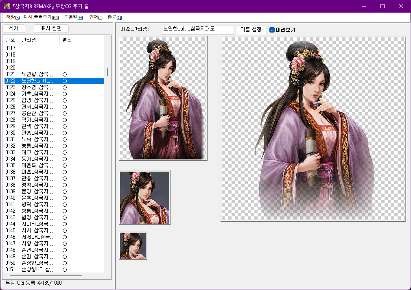Click the list's horizontal scrollbar
The height and width of the screenshot is (290, 411).
point(46,276)
